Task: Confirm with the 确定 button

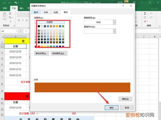Action: click(x=112, y=108)
